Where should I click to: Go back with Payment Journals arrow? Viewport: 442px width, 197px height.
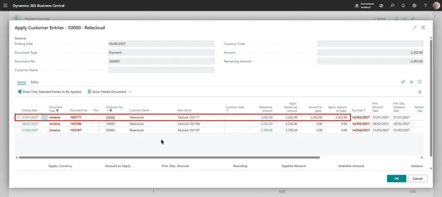tap(17, 18)
